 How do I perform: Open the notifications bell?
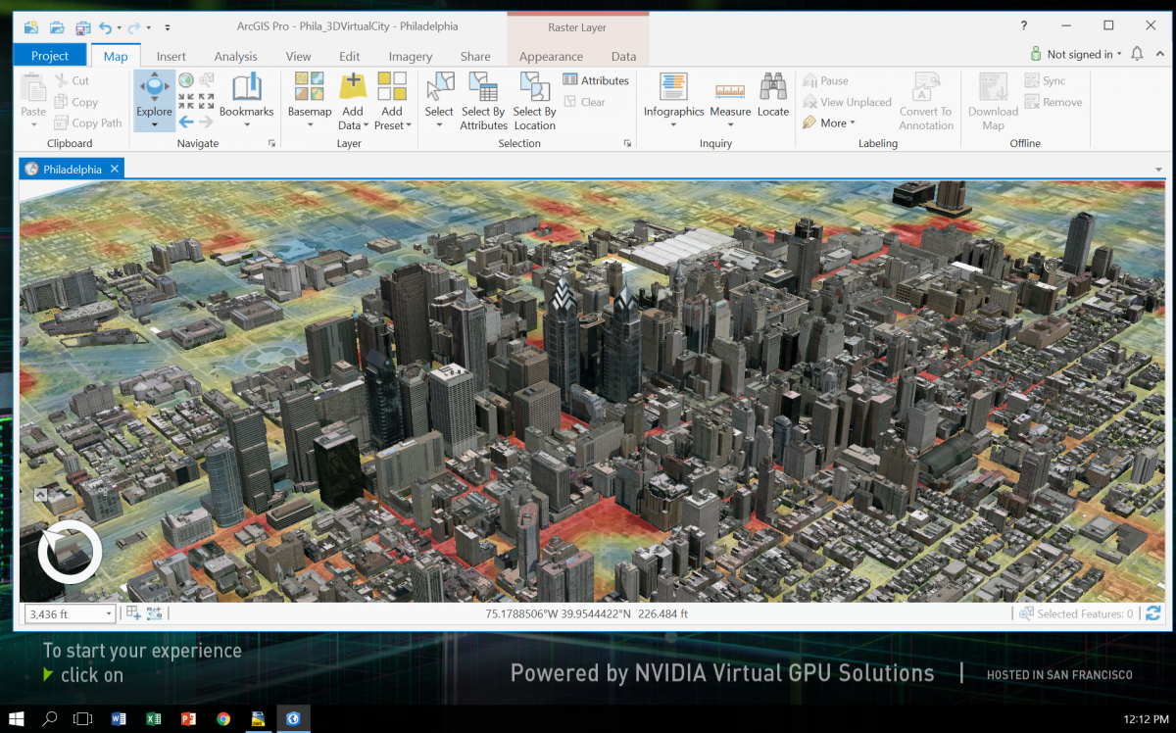1137,54
